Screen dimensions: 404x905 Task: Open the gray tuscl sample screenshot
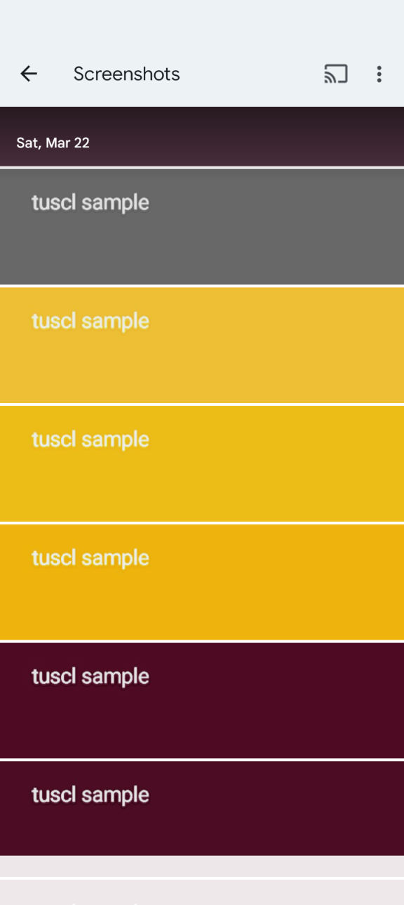point(202,226)
